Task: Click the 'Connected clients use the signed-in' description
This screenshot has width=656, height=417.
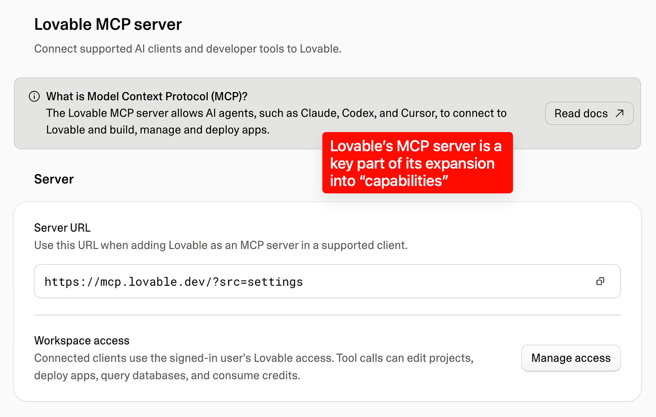Action: point(254,367)
